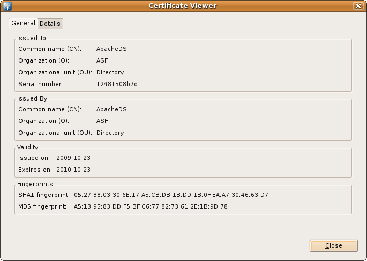Click ApacheDS under Issued To
The width and height of the screenshot is (367, 261).
111,49
